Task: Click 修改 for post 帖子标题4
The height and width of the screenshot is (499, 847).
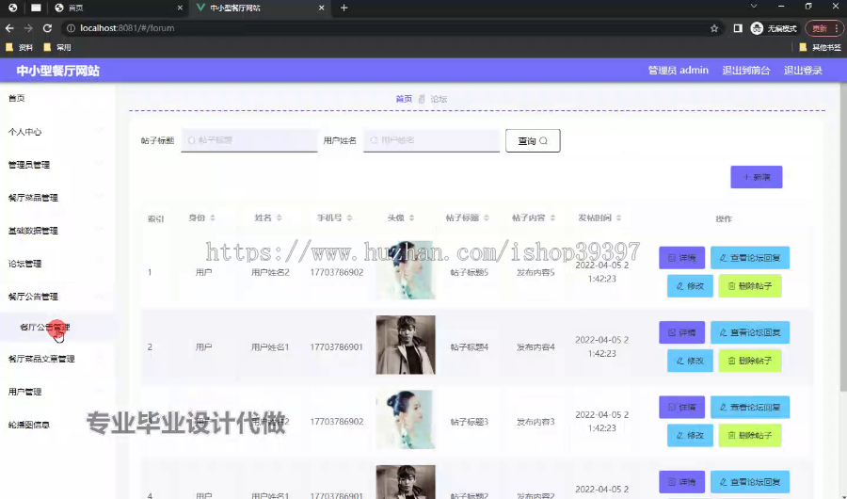Action: click(x=690, y=360)
